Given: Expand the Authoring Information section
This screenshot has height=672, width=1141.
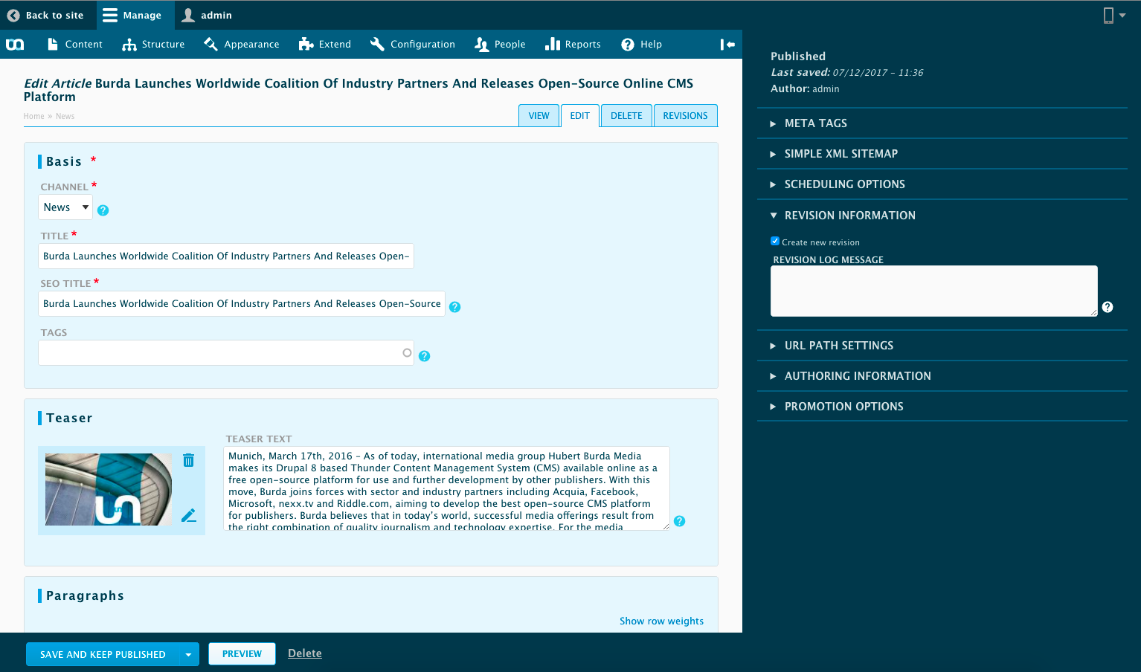Looking at the screenshot, I should (942, 376).
